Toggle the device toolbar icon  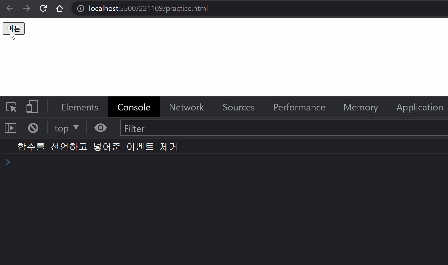coord(32,107)
